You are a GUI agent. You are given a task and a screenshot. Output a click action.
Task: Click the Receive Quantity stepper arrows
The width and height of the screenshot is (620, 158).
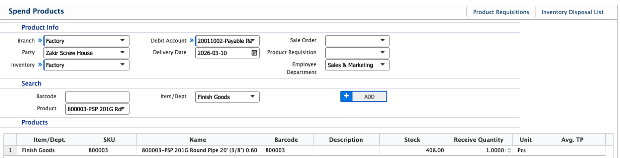509,151
